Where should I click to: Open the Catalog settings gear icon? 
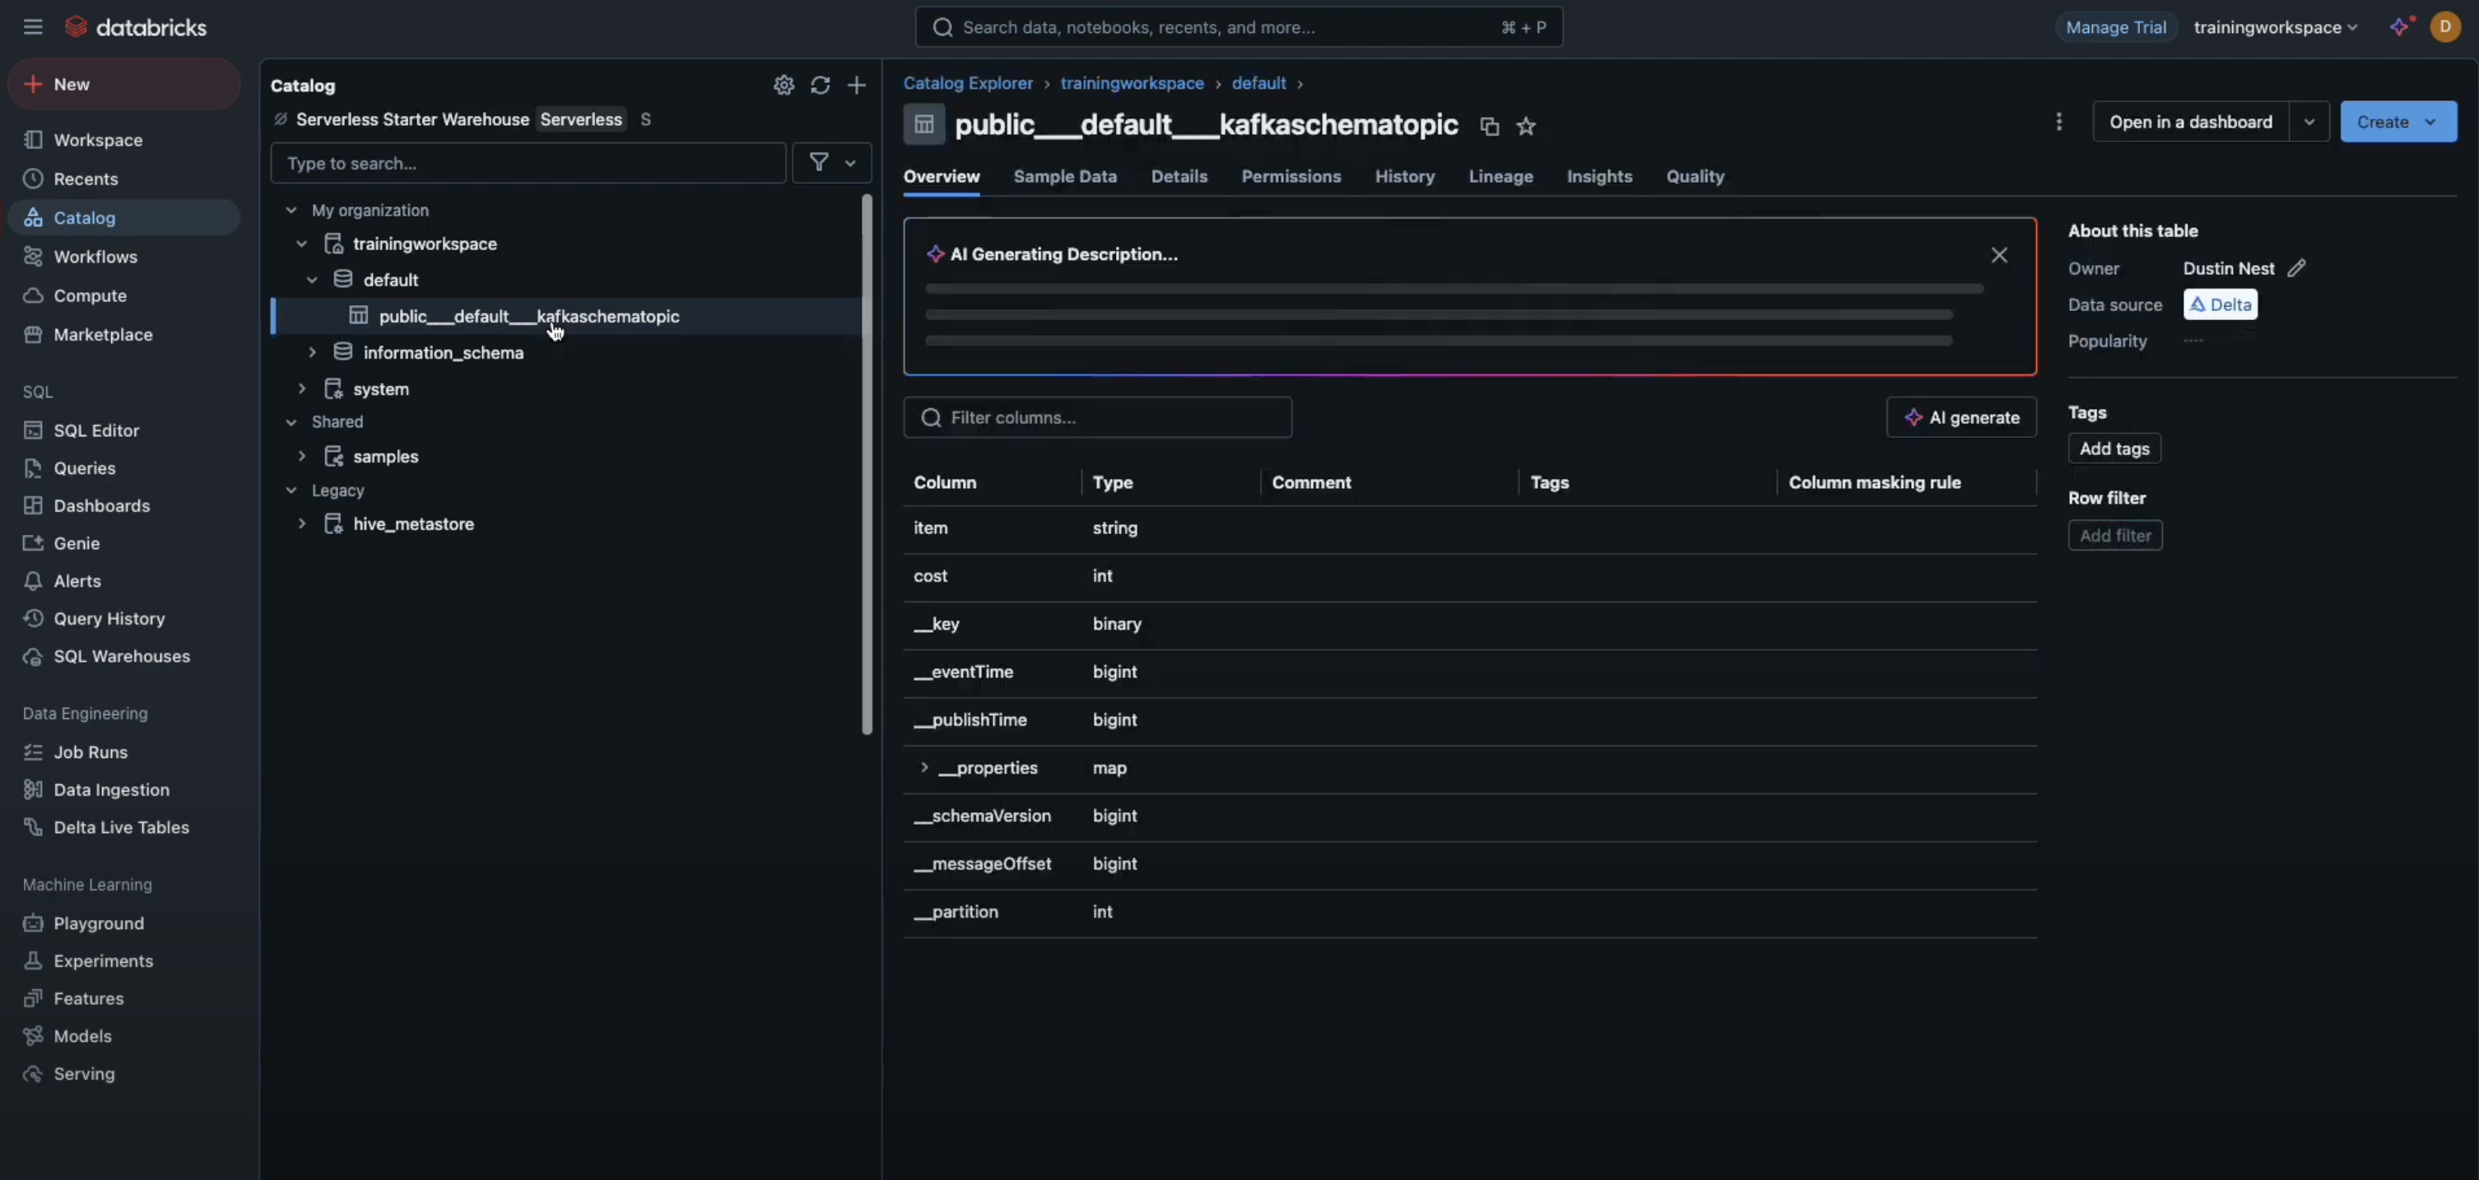(784, 86)
